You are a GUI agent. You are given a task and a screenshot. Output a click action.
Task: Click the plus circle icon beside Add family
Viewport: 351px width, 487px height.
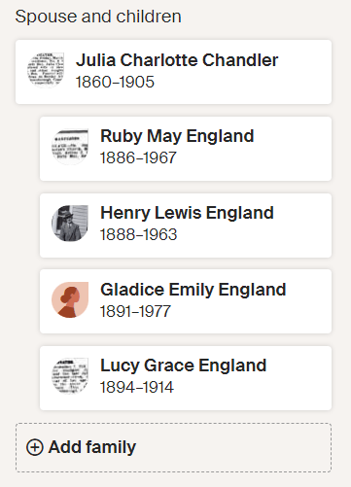click(35, 447)
